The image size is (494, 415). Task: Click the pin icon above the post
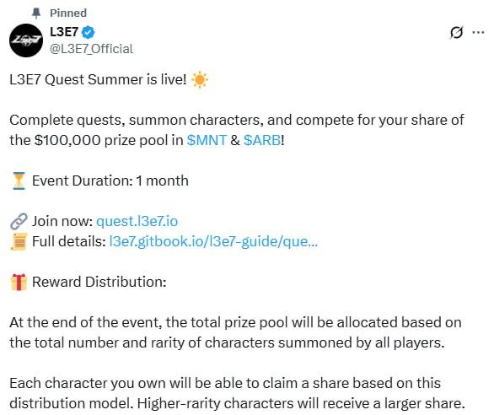36,13
